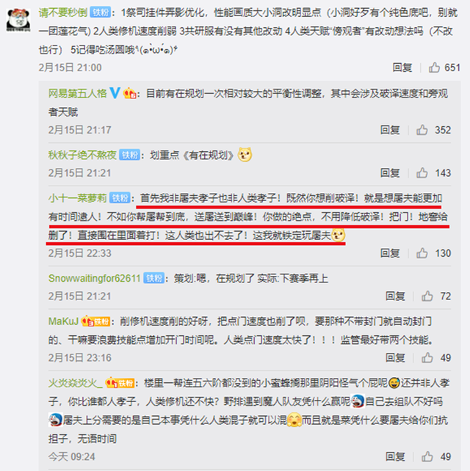Screen dimensions: 470x471
Task: Click the crown badge beside 网易第五人格
Action: [x=129, y=93]
